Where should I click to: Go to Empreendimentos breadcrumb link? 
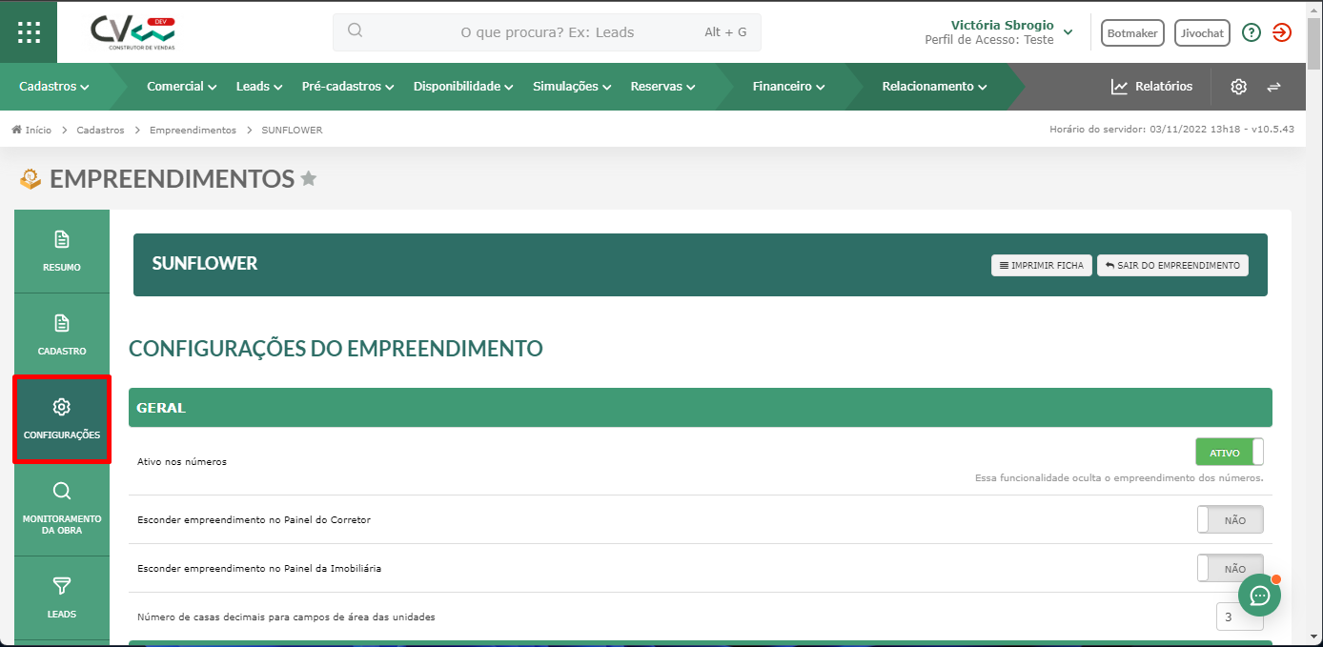[193, 130]
